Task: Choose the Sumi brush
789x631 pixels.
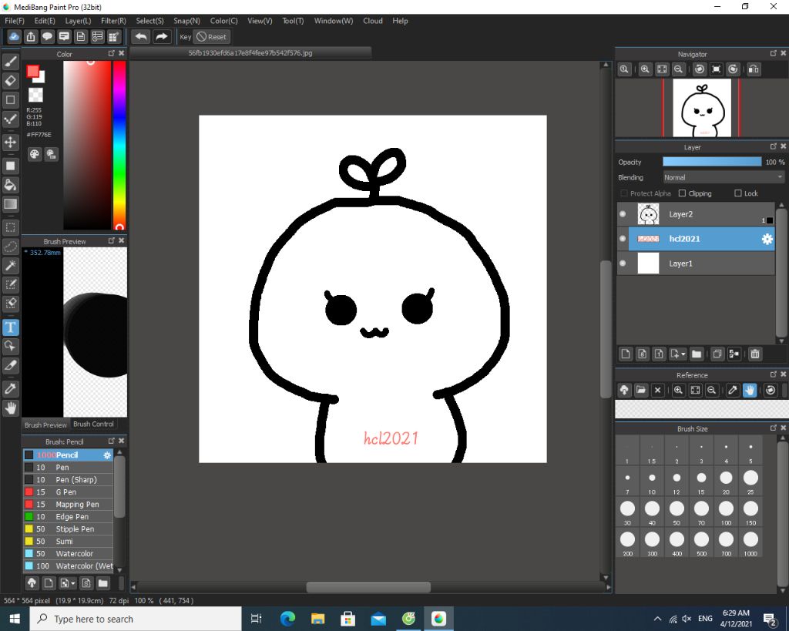Action: coord(69,542)
